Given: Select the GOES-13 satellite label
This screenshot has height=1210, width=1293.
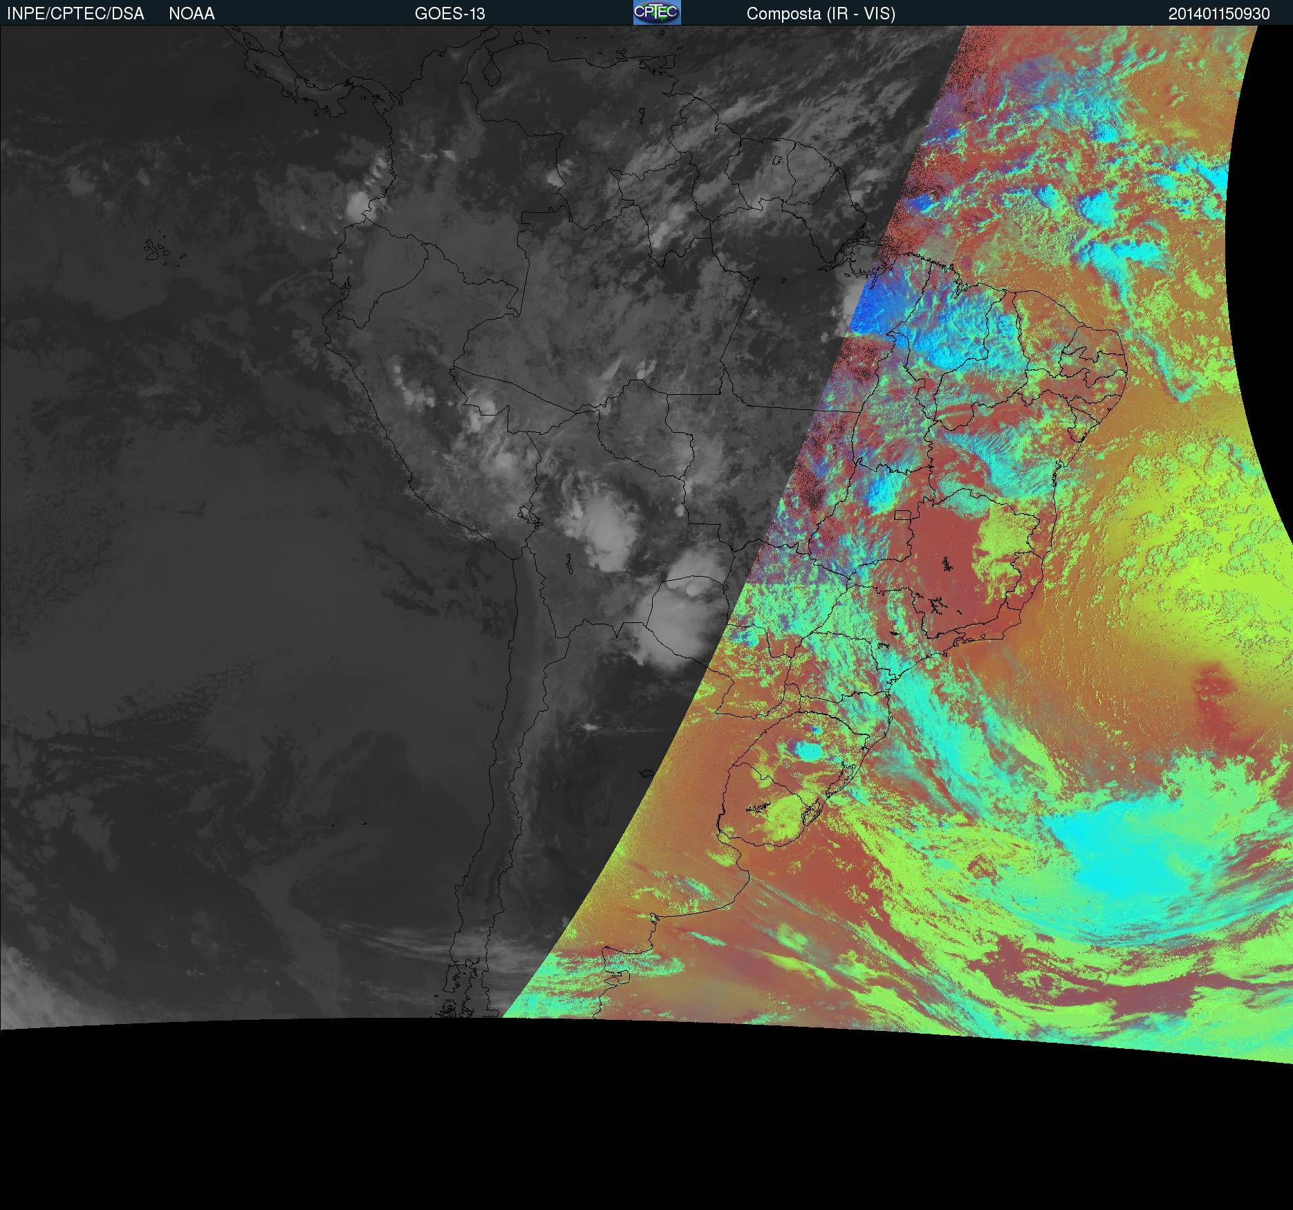Looking at the screenshot, I should (449, 14).
